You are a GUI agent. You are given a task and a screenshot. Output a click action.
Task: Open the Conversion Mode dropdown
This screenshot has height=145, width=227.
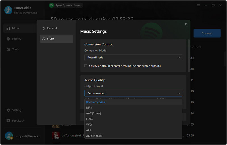[x=133, y=58]
